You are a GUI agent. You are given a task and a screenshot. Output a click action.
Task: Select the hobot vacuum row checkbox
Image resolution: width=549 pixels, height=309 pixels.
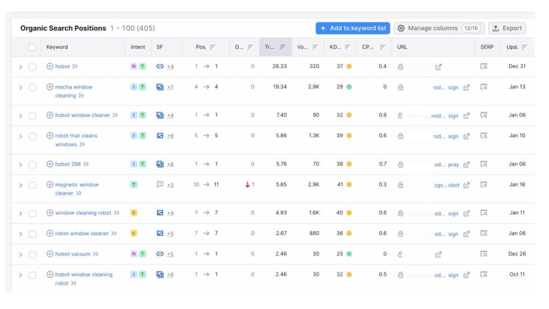coord(32,254)
